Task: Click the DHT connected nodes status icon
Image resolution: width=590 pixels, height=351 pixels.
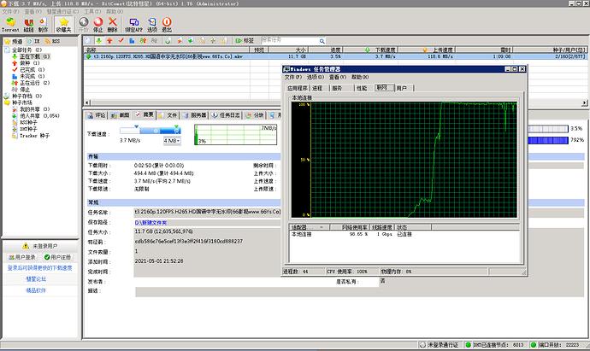Action: pos(468,345)
